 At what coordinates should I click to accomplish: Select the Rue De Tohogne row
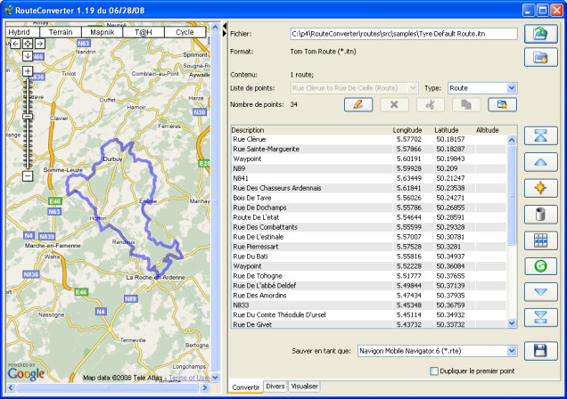point(369,276)
